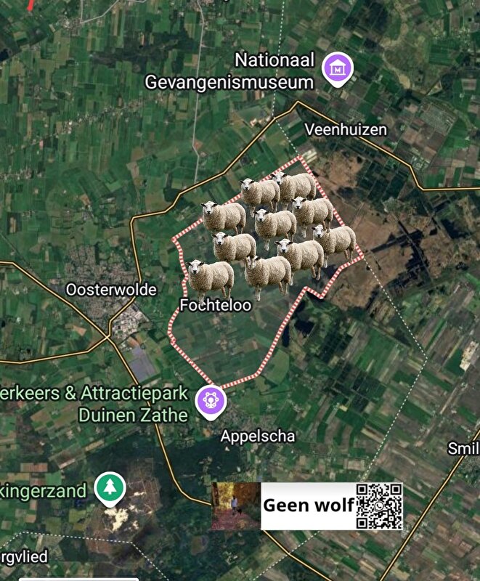Viewport: 480px width, 581px height.
Task: Open the autumn forest walker thumbnail
Action: click(236, 506)
